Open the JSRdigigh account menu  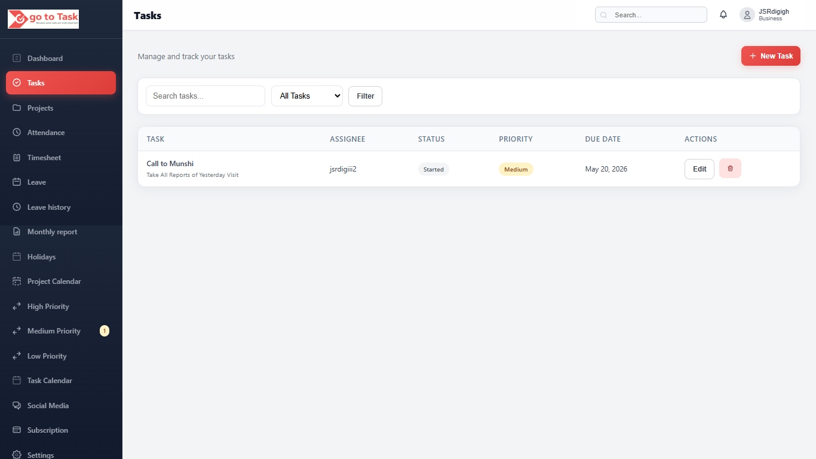point(765,15)
